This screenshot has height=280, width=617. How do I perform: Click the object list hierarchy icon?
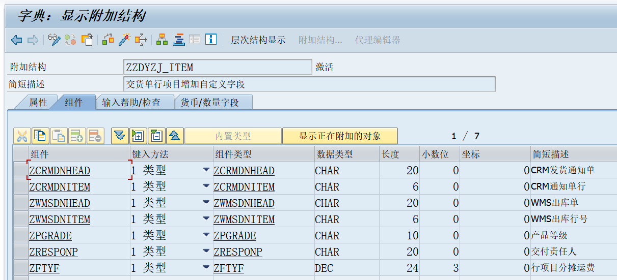point(162,40)
